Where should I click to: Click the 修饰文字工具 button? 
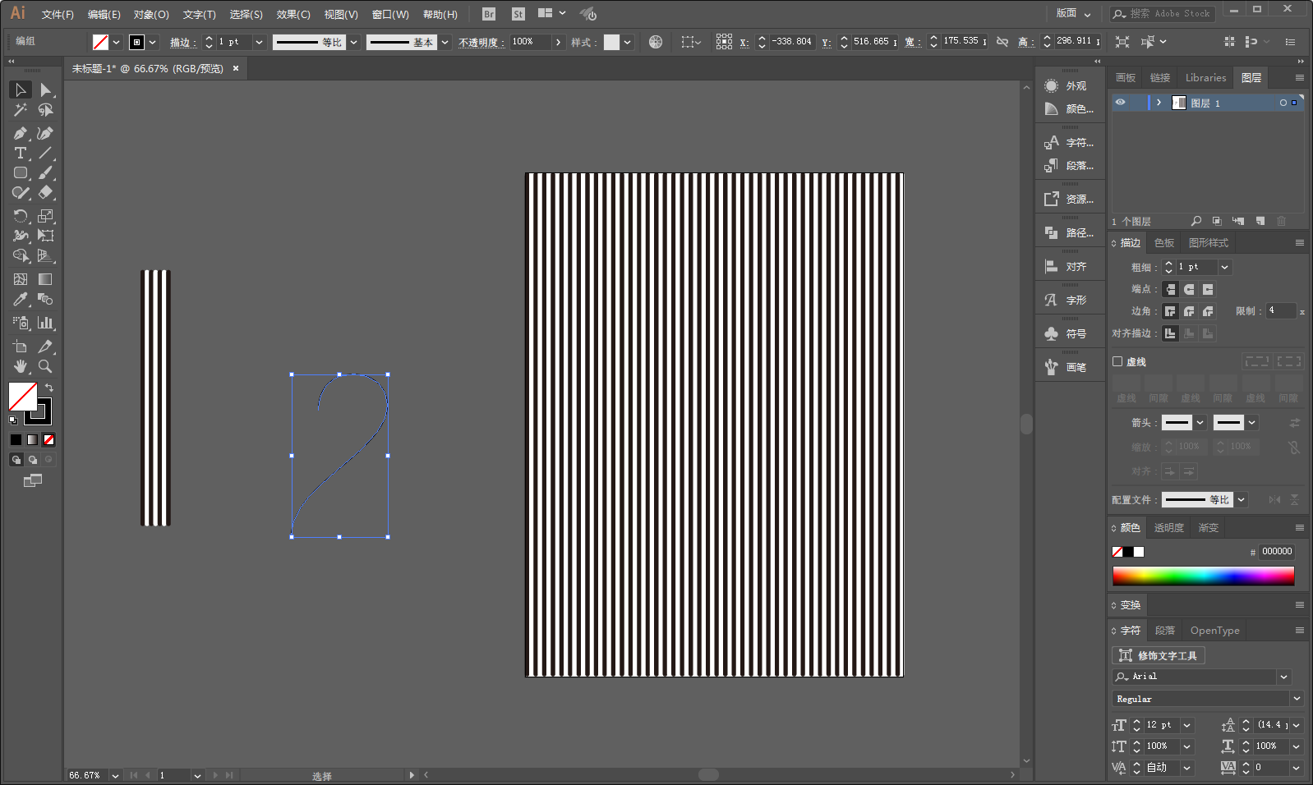point(1159,655)
